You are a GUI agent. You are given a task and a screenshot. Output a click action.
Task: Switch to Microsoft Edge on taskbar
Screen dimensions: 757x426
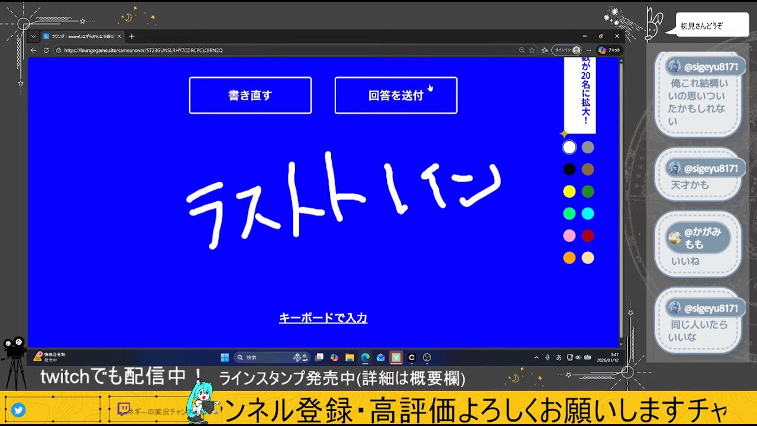point(365,357)
